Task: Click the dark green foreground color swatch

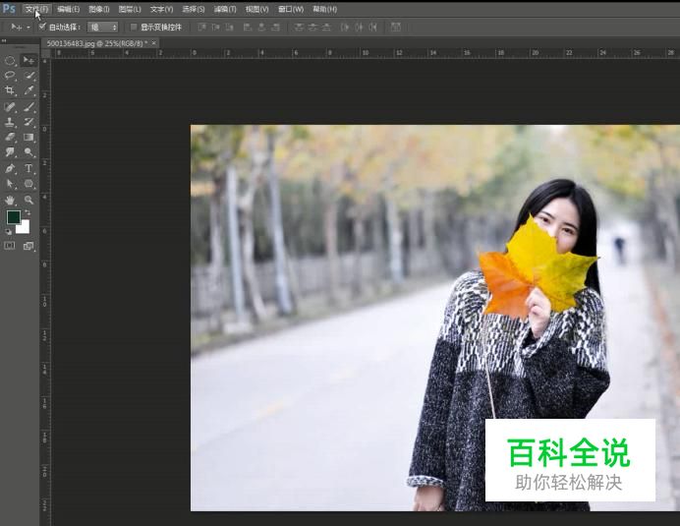Action: click(14, 217)
